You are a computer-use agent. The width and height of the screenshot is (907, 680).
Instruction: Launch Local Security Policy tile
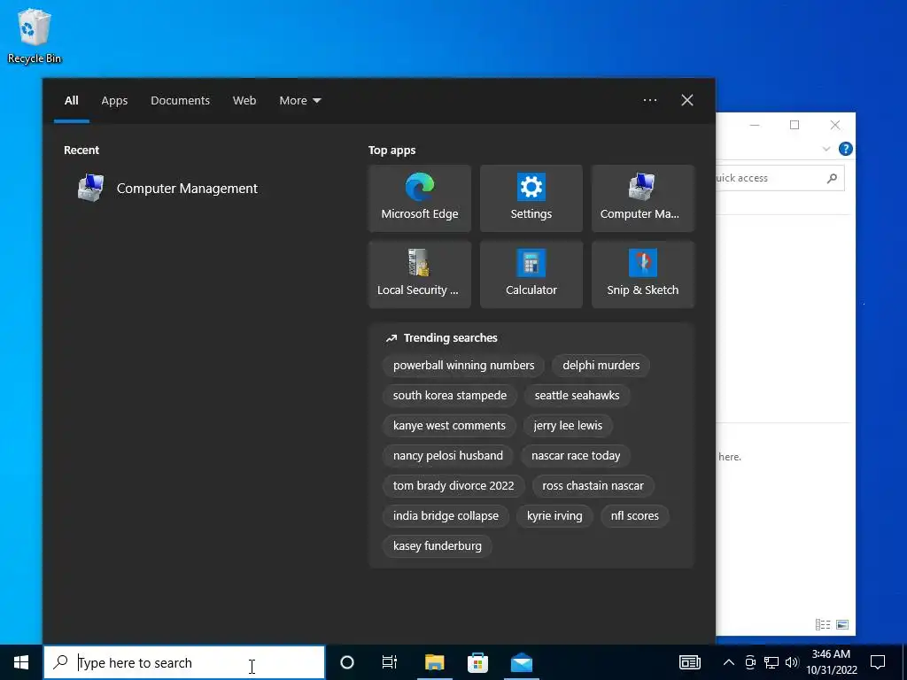pos(419,274)
